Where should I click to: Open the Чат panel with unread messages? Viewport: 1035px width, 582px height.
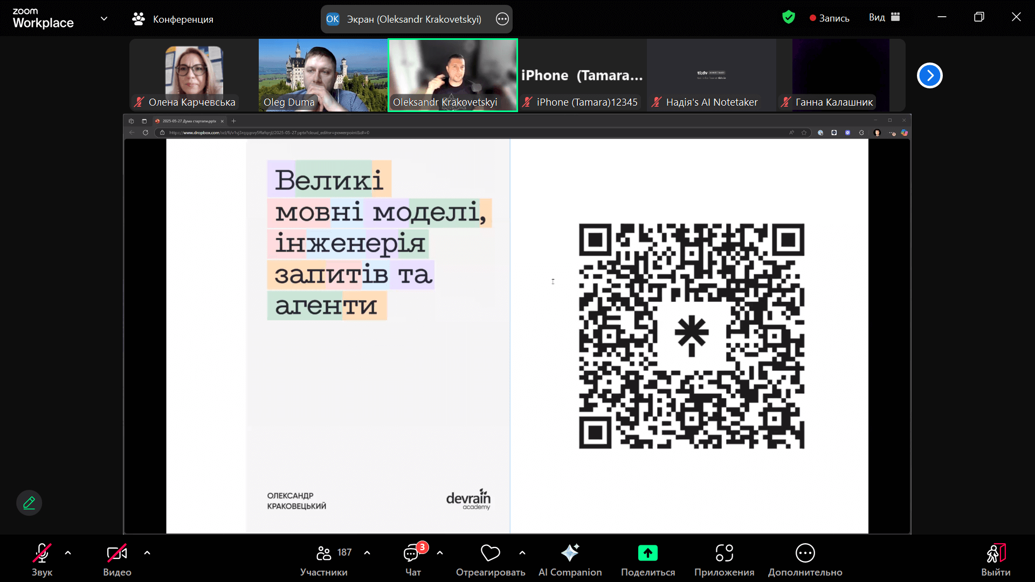(413, 559)
